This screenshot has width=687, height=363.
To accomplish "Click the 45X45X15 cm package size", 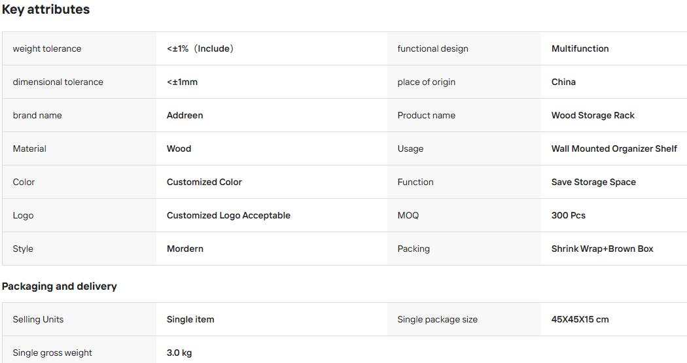I will tap(580, 319).
